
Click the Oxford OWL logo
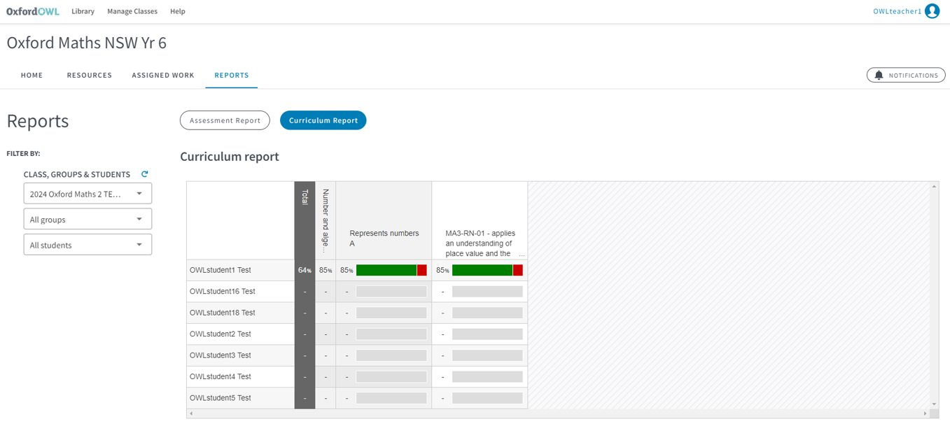click(33, 11)
